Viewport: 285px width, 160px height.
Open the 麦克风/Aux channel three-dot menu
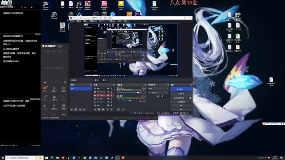tap(144, 93)
